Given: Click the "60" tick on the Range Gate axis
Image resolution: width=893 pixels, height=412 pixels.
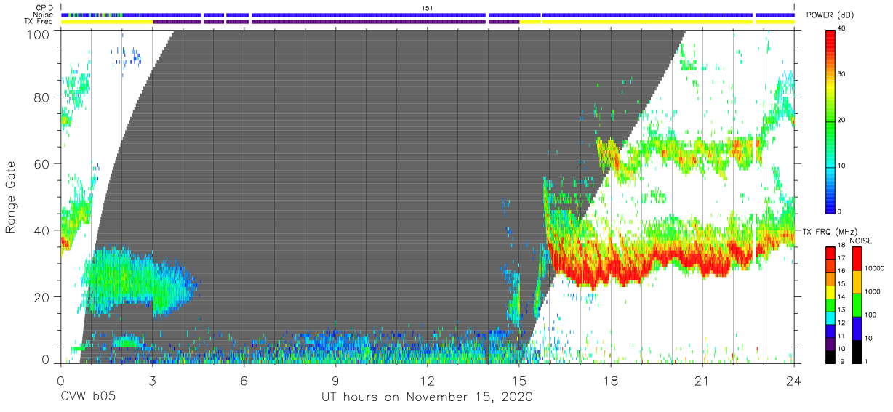Looking at the screenshot, I should point(42,164).
